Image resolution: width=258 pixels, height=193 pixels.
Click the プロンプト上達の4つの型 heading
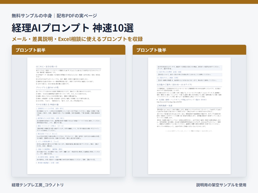click(x=47, y=87)
